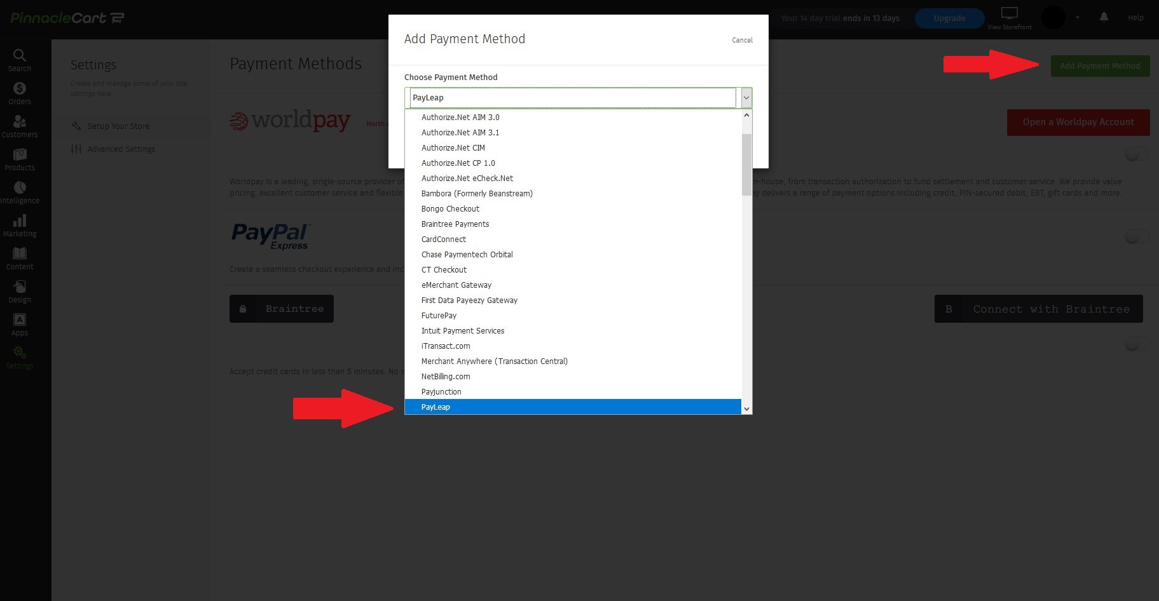Click Connect with Braintree button

(x=1039, y=309)
